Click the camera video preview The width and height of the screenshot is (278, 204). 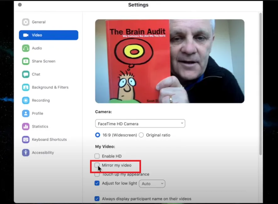coord(170,61)
